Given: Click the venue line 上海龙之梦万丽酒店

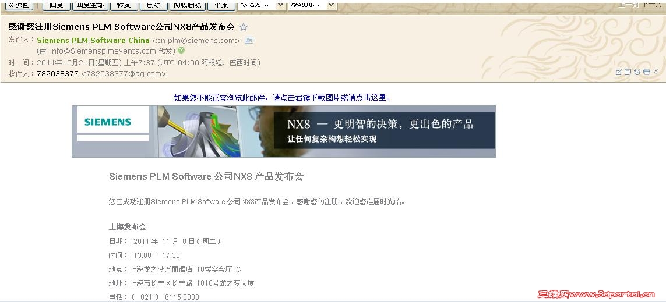Looking at the screenshot, I should pyautogui.click(x=175, y=269).
